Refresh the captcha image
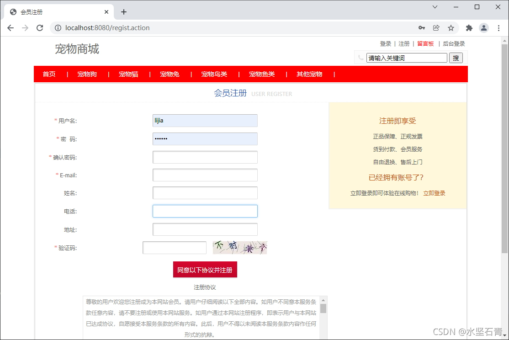The image size is (509, 340). (240, 247)
